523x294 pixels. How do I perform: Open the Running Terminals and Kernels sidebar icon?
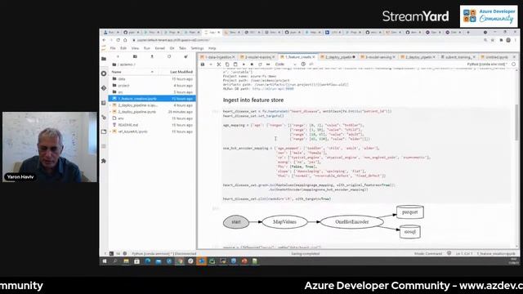point(104,73)
